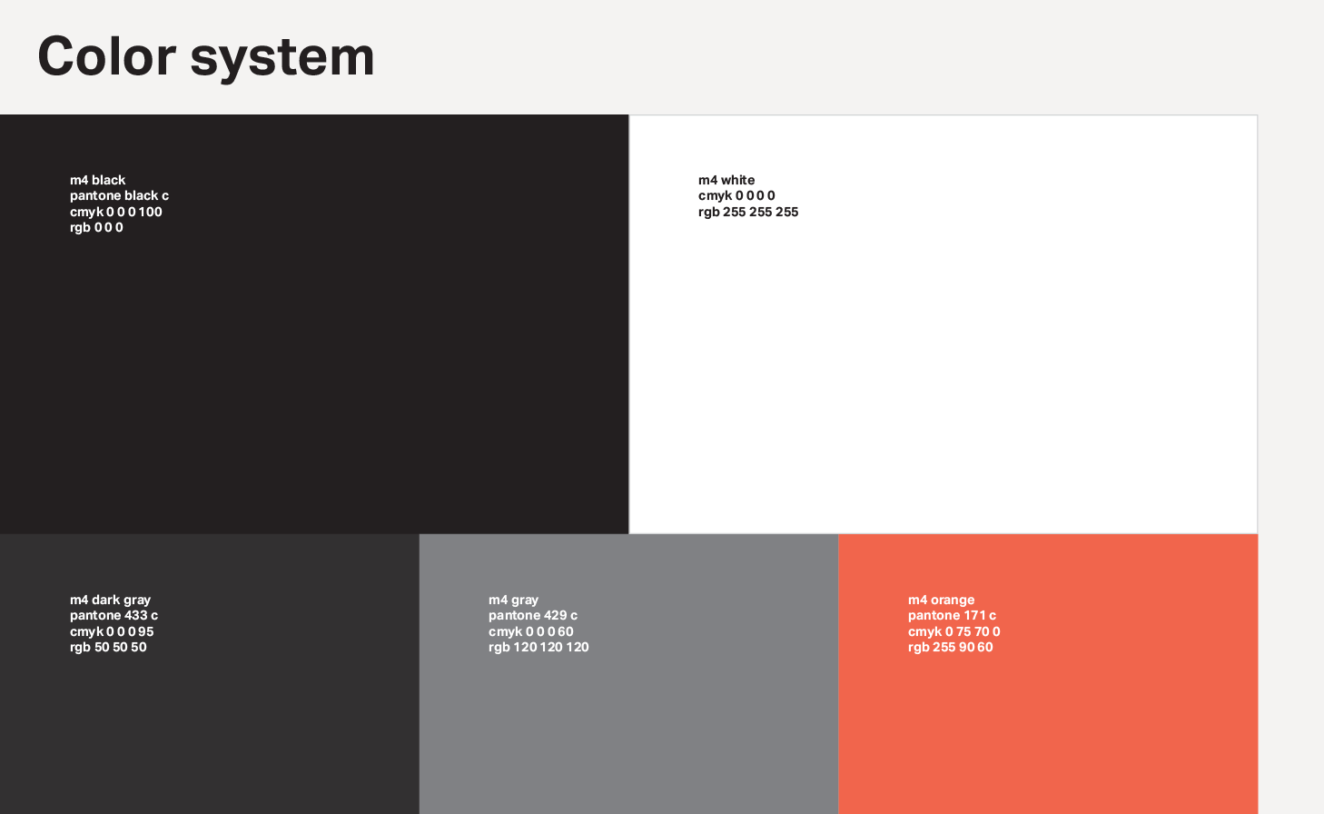This screenshot has width=1324, height=814.
Task: Select the m4 orange color swatch
Action: (x=1048, y=674)
